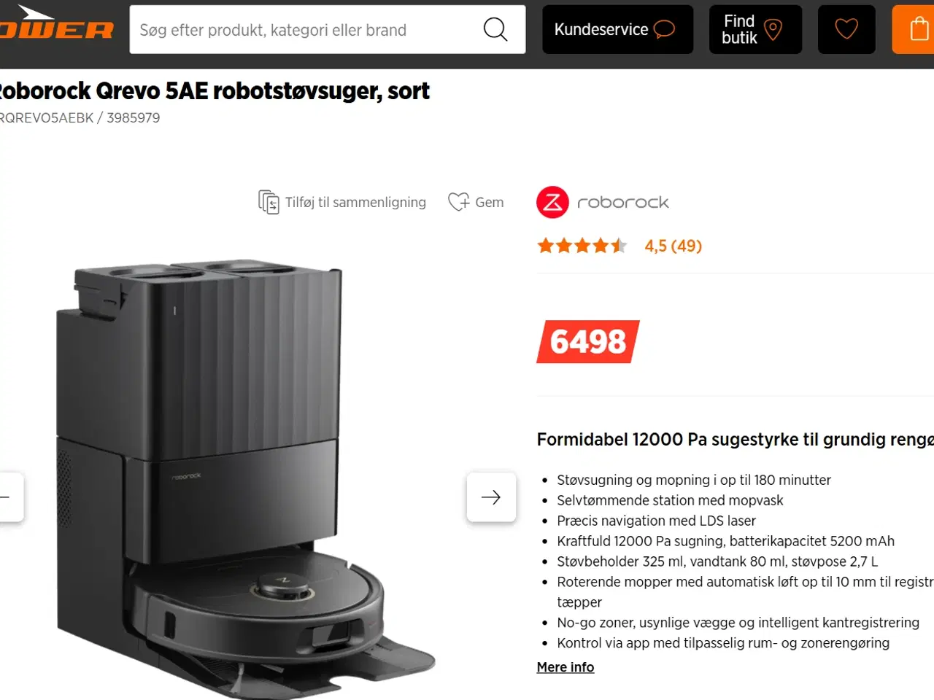The height and width of the screenshot is (700, 934).
Task: Open the wishlist heart icon in header
Action: [846, 29]
